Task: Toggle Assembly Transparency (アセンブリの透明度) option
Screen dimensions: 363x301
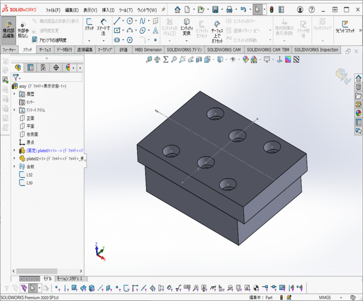Action: pos(49,40)
